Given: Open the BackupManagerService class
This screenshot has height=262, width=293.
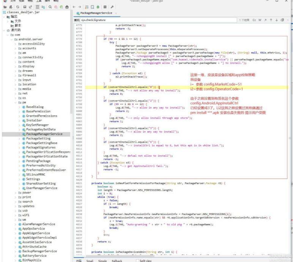Looking at the screenshot, I should (38, 251).
